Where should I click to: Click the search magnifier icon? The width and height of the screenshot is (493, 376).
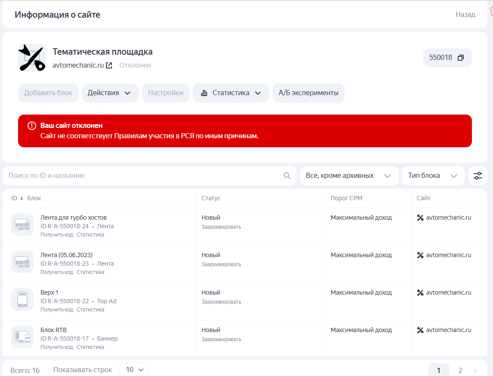287,176
